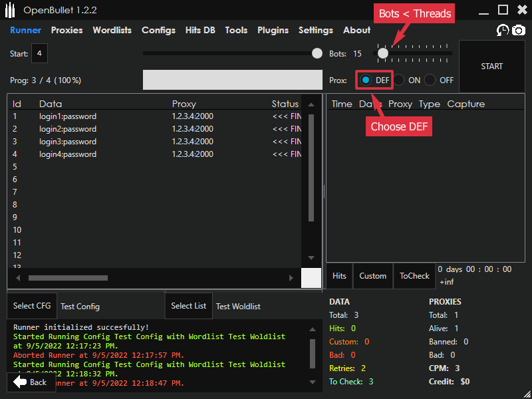Click the Credit: $0 value
The image size is (532, 399).
(x=450, y=382)
